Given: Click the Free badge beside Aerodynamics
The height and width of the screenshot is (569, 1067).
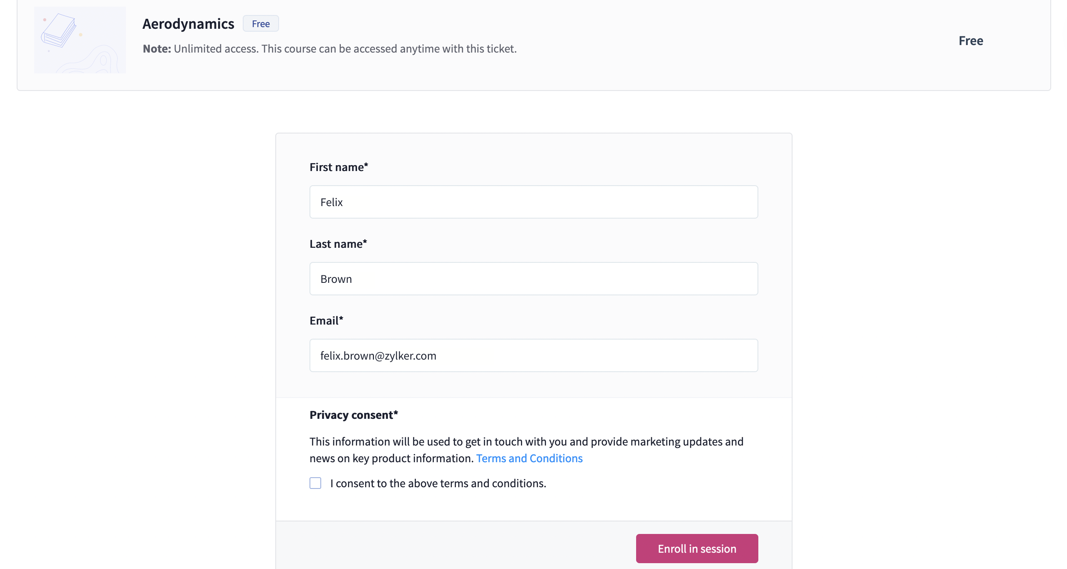Looking at the screenshot, I should point(261,24).
